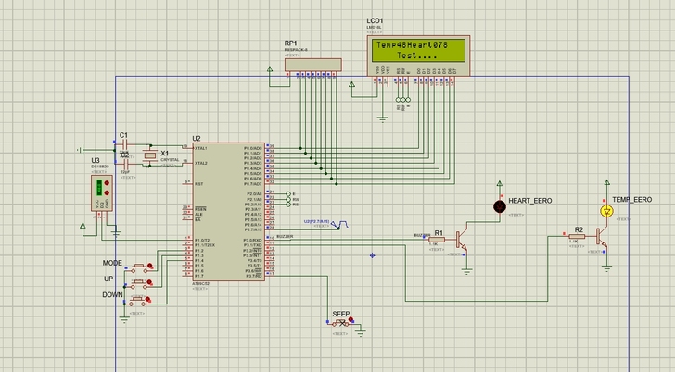The width and height of the screenshot is (675, 372).
Task: Click the U3 DS18B20 temperature sensor
Action: click(99, 193)
